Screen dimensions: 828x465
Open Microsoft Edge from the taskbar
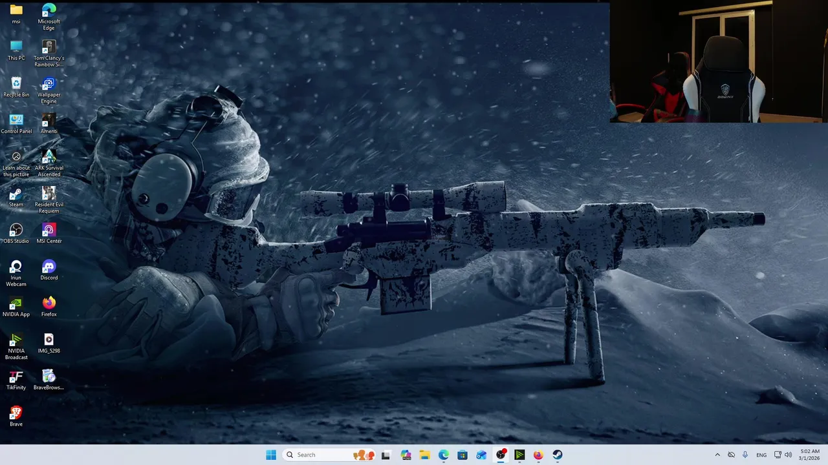[444, 455]
